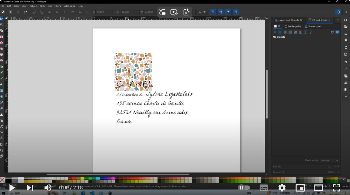
Task: Select the Node editing tool
Action: click(x=2, y=25)
